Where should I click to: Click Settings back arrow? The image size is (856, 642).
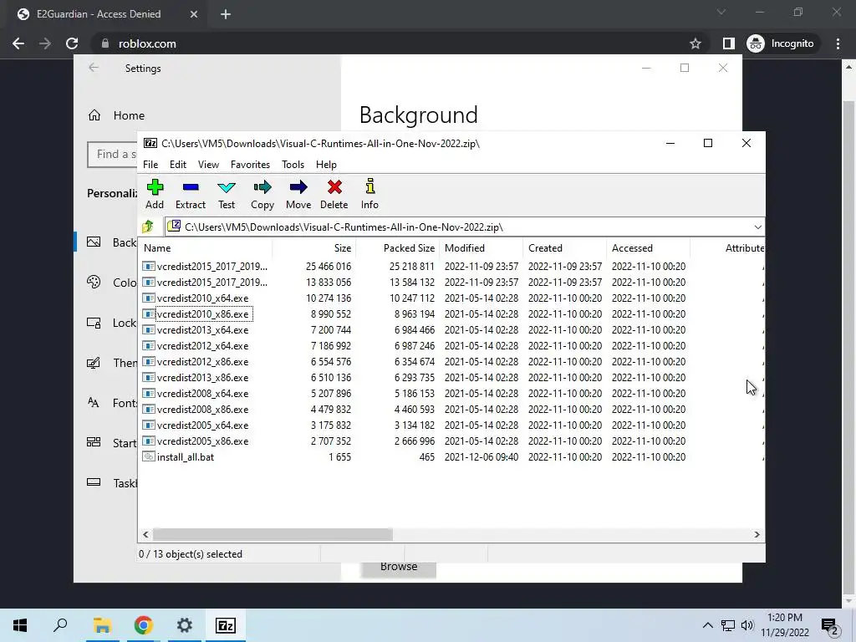click(x=94, y=68)
